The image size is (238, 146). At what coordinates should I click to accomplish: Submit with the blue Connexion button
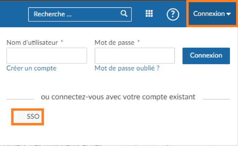(206, 56)
